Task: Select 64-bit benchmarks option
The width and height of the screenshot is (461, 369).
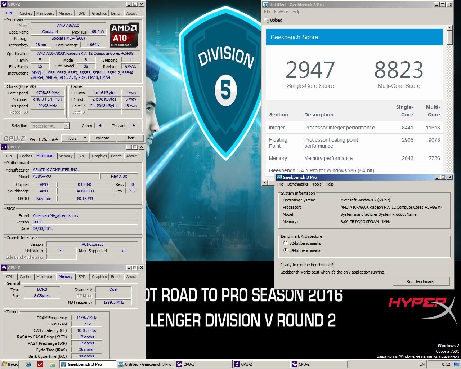Action: tap(286, 250)
